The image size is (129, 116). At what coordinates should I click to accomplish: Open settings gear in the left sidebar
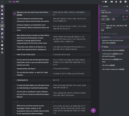pos(2,49)
